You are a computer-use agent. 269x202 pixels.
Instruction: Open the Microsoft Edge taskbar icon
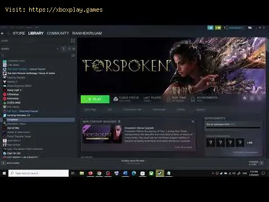[134, 173]
